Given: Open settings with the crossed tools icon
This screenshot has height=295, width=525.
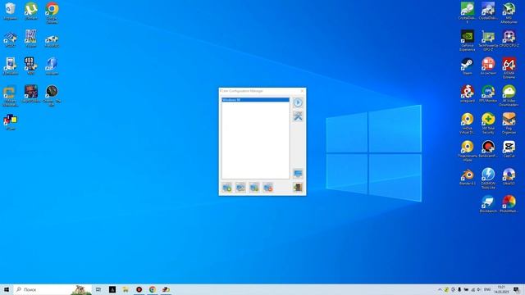Looking at the screenshot, I should click(x=298, y=116).
